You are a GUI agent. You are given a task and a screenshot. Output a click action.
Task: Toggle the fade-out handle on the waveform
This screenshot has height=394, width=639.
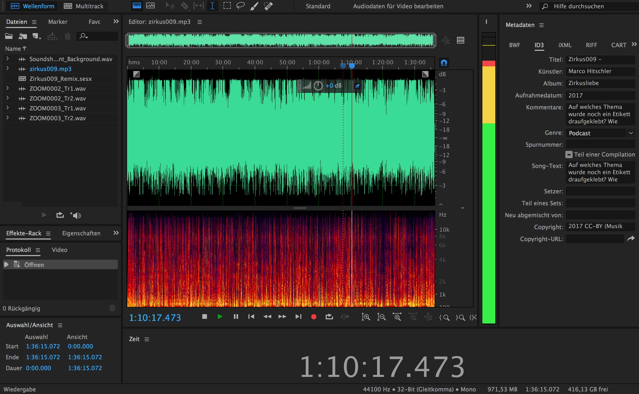tap(425, 74)
